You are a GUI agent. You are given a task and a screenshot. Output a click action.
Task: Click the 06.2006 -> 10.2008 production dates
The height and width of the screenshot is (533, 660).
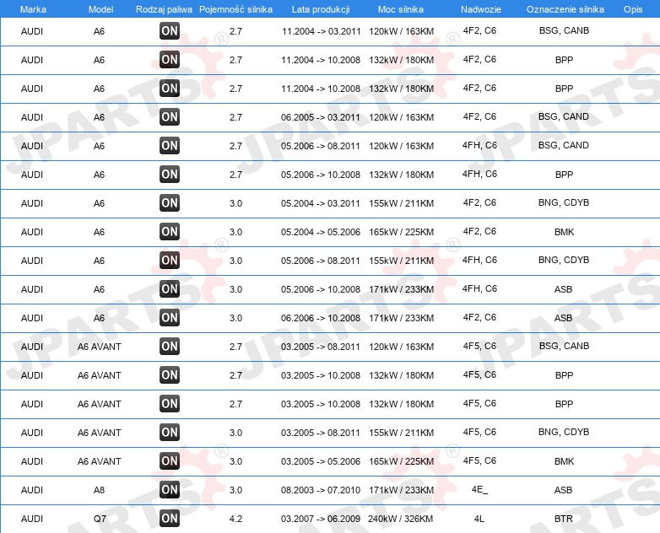click(x=321, y=318)
